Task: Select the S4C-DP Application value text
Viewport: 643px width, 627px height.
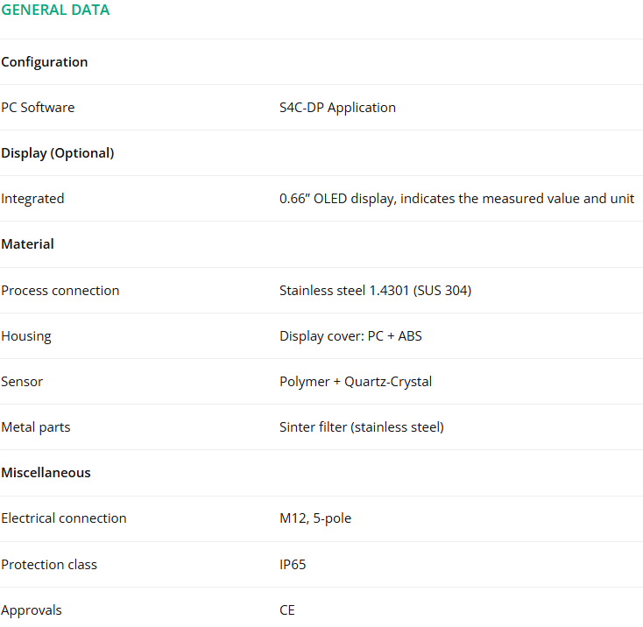Action: coord(337,108)
